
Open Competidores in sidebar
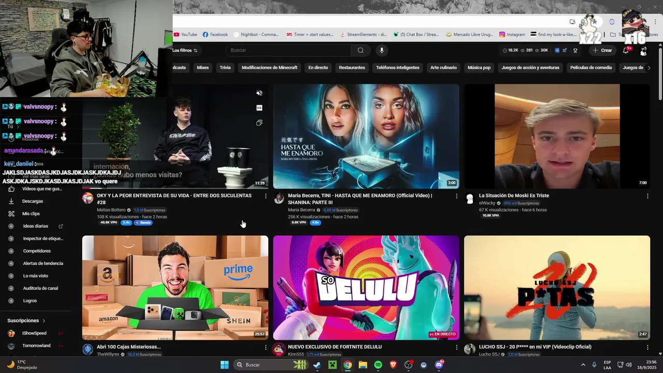point(36,251)
